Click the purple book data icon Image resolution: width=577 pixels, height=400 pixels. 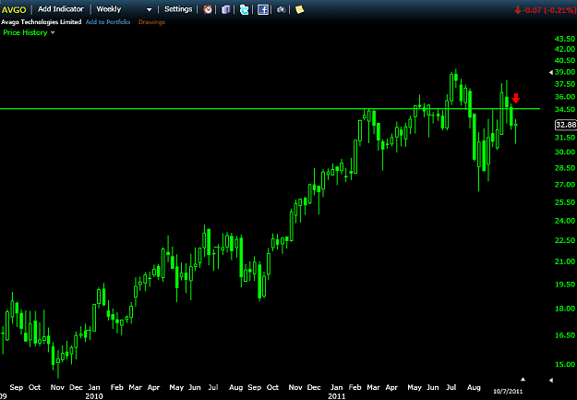pyautogui.click(x=226, y=9)
